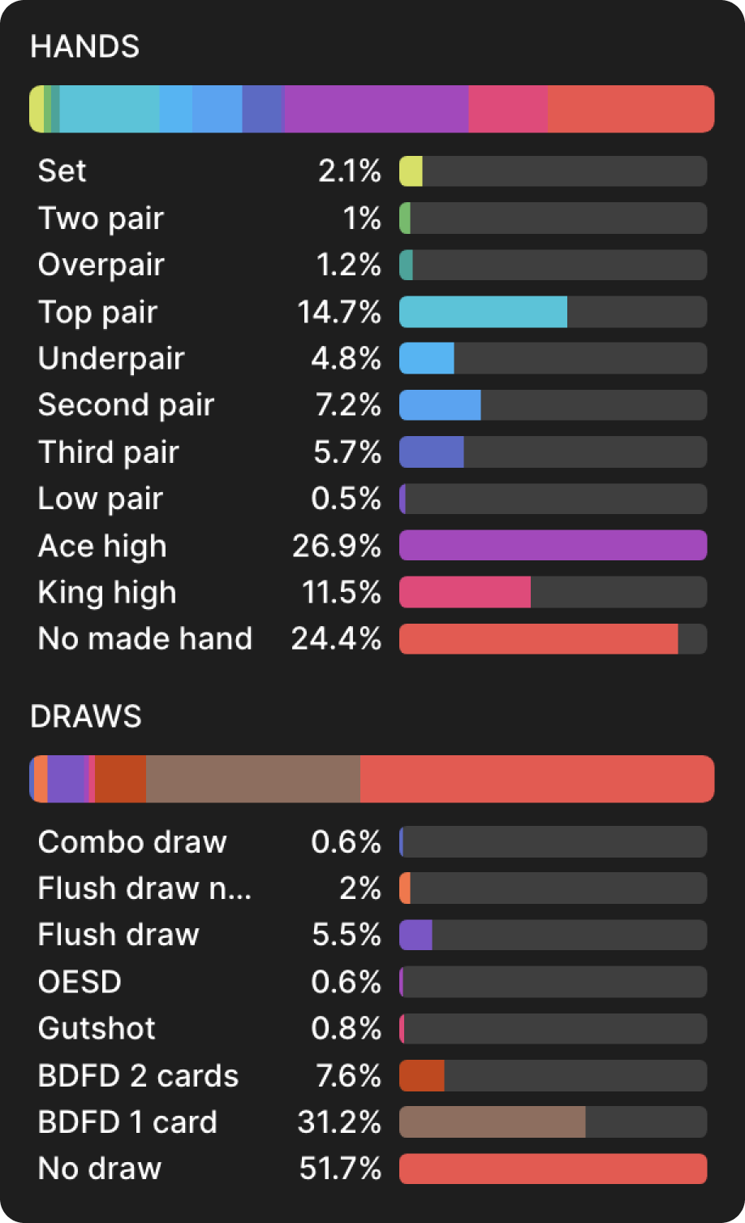Select the Top pair 14.7% row

tap(372, 312)
